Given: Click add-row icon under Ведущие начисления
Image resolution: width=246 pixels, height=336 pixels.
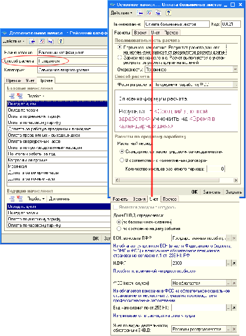Looking at the screenshot, I should pos(12,199).
